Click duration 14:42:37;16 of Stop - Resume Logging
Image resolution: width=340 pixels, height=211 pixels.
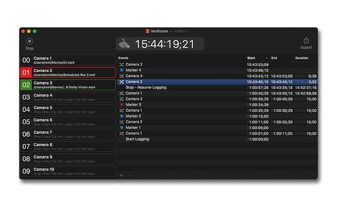[306, 88]
